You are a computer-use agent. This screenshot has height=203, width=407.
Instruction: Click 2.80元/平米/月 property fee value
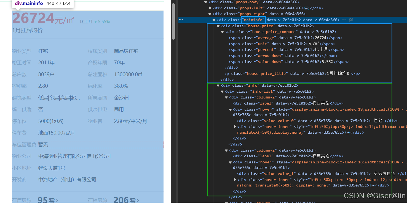click(x=131, y=121)
